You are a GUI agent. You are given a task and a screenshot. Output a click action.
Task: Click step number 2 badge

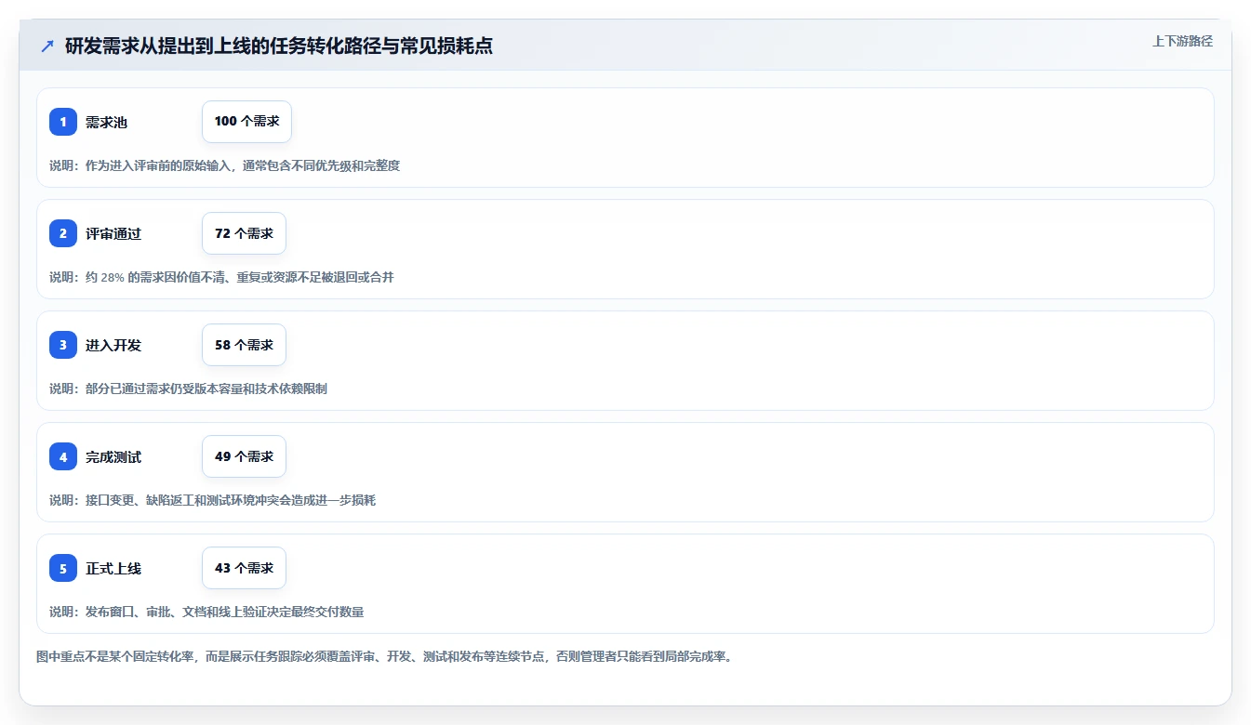(x=63, y=233)
